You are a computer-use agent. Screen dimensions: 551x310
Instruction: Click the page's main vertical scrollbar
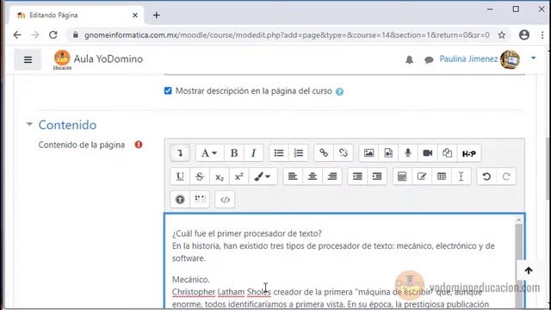point(548,169)
